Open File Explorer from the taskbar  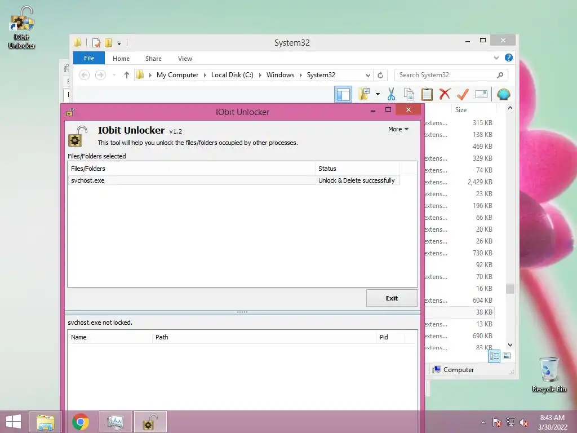coord(46,422)
